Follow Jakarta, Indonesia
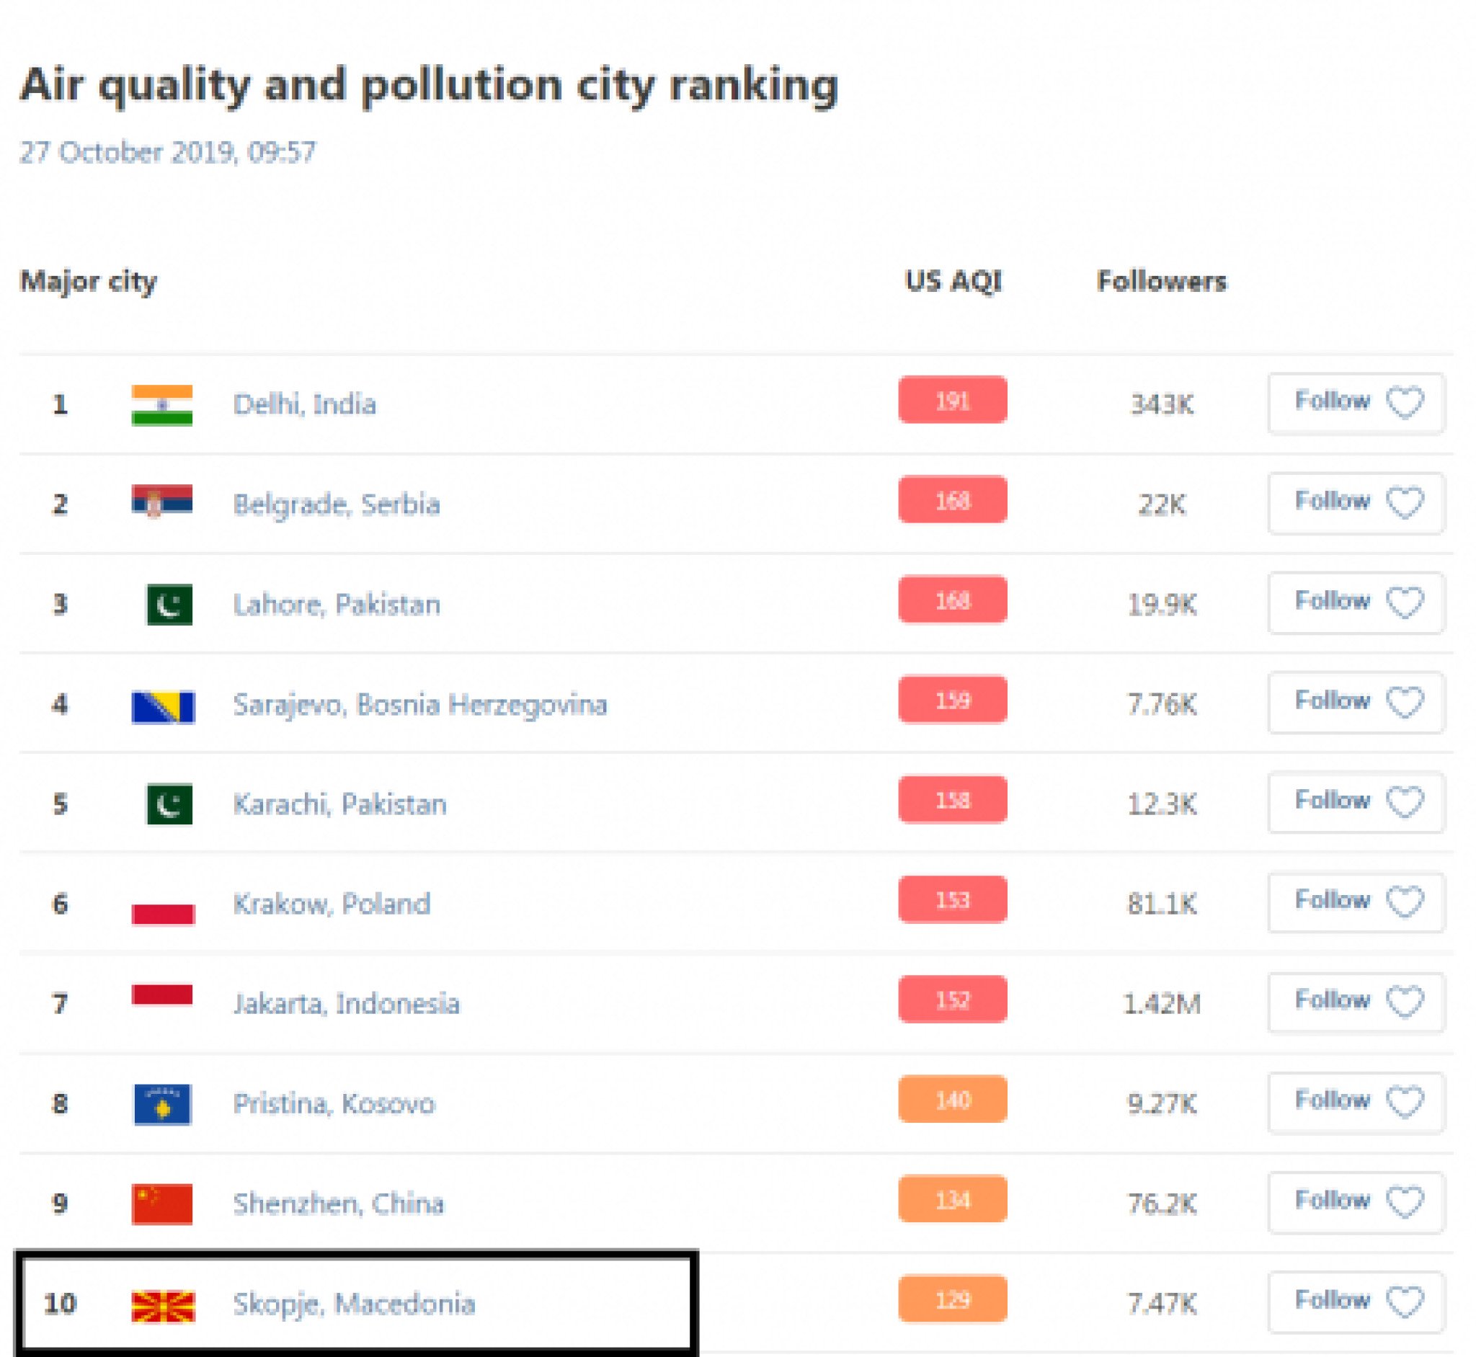The height and width of the screenshot is (1357, 1476). tap(1356, 1002)
